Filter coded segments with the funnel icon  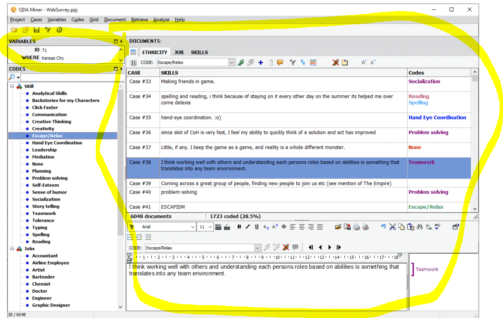point(292,62)
